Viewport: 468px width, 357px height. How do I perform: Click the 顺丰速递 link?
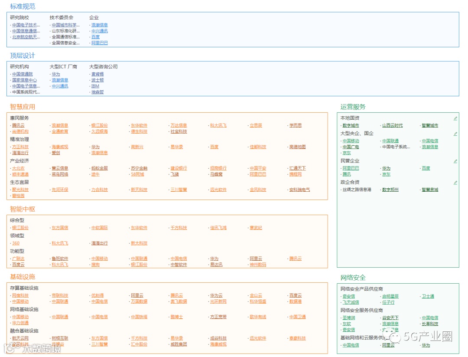[x=20, y=174]
